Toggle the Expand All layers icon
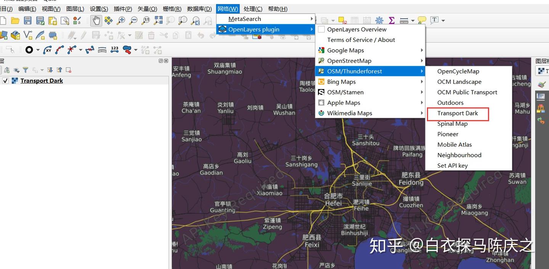 coord(50,70)
